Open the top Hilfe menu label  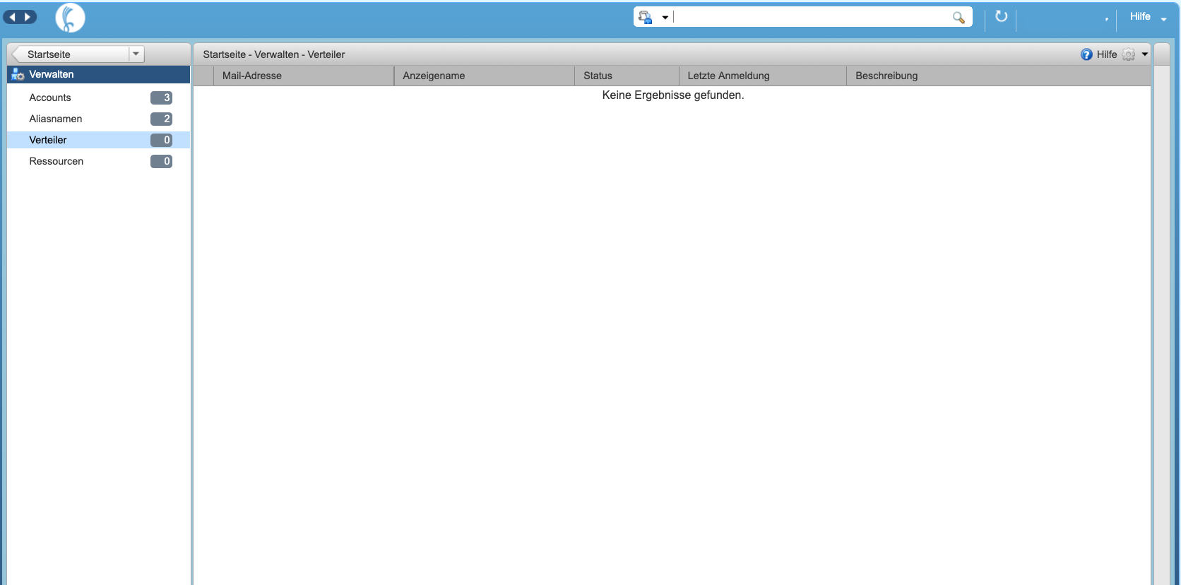coord(1140,16)
